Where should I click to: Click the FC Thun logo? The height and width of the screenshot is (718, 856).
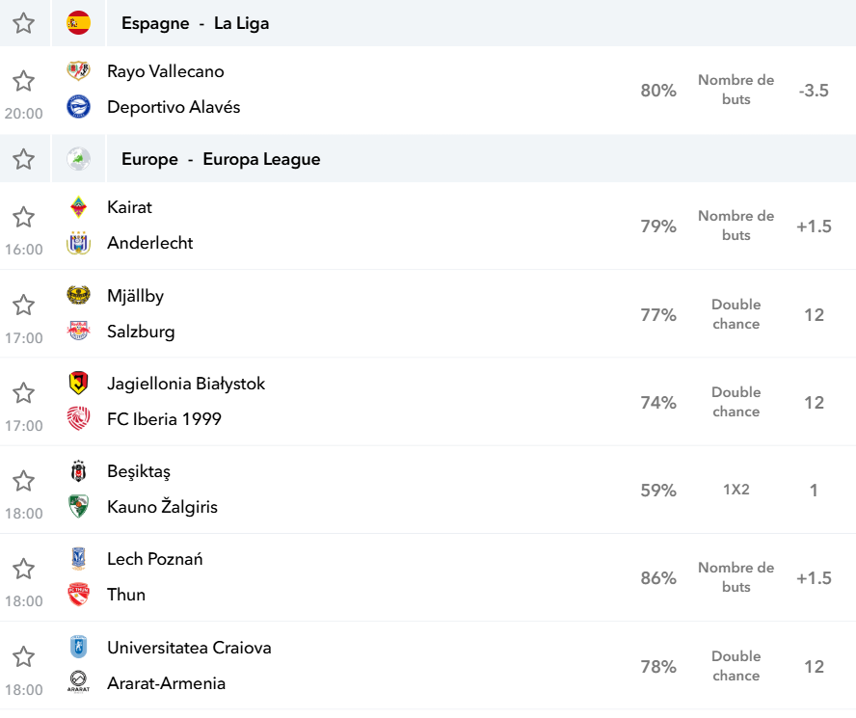(79, 595)
